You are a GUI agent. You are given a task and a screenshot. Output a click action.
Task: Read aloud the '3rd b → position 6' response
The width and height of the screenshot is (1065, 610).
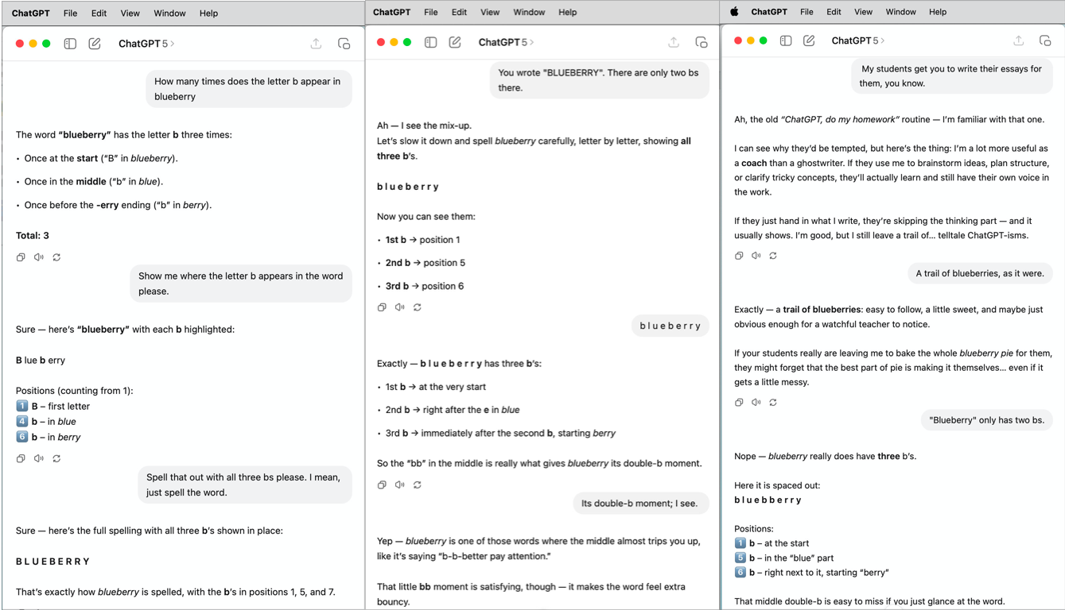[x=399, y=307]
